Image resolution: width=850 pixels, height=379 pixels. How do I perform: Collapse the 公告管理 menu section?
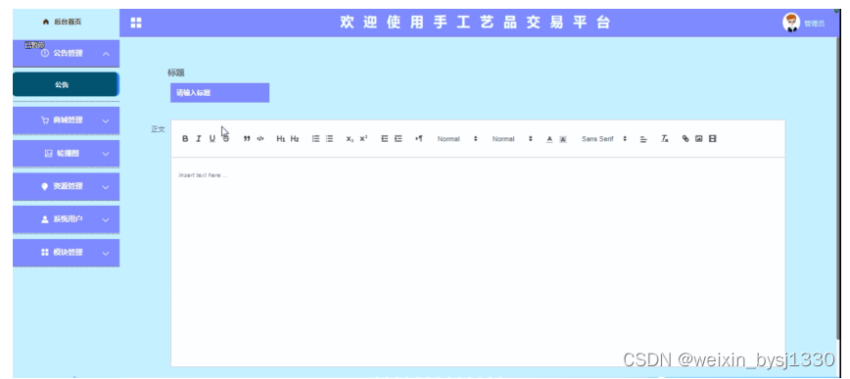pyautogui.click(x=67, y=53)
